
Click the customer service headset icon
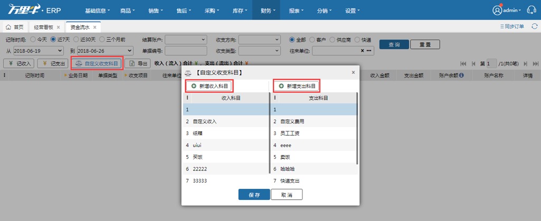(x=531, y=11)
